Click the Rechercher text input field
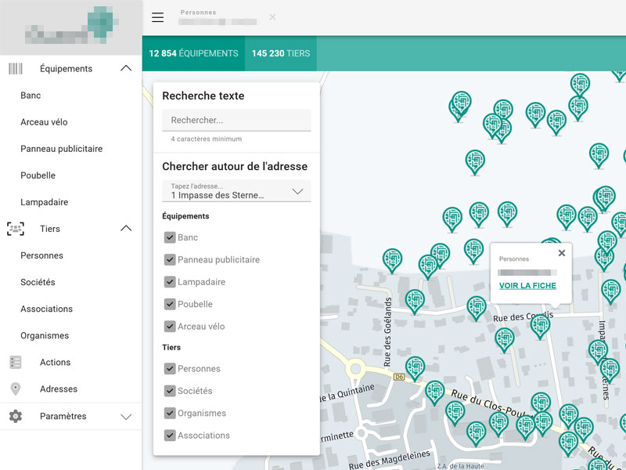This screenshot has width=626, height=470. (236, 121)
